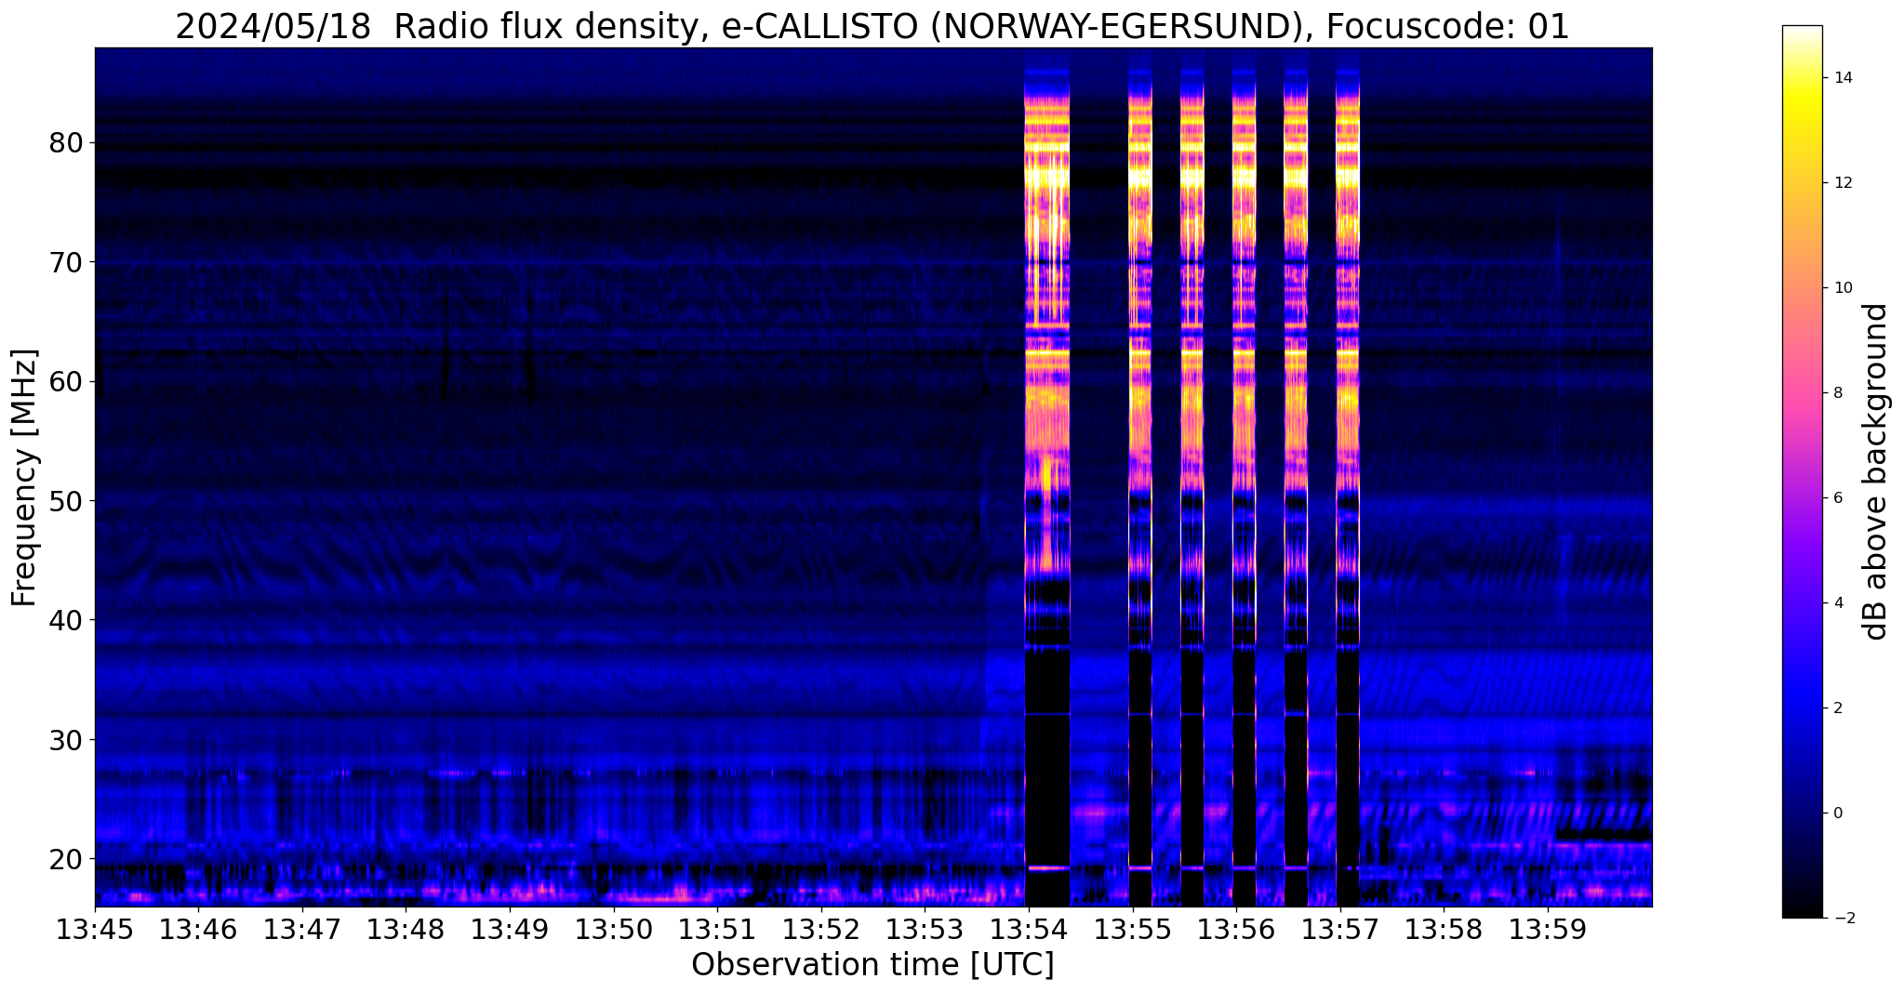
Task: Click the burst stripe at 13:56
Action: [1245, 477]
